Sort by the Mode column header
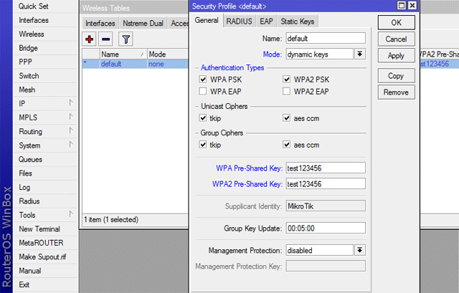The height and width of the screenshot is (293, 459). 168,54
